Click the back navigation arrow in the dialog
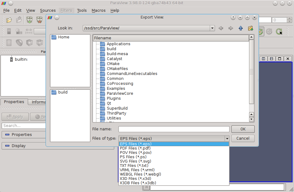The height and width of the screenshot is (192, 294). pos(221,28)
